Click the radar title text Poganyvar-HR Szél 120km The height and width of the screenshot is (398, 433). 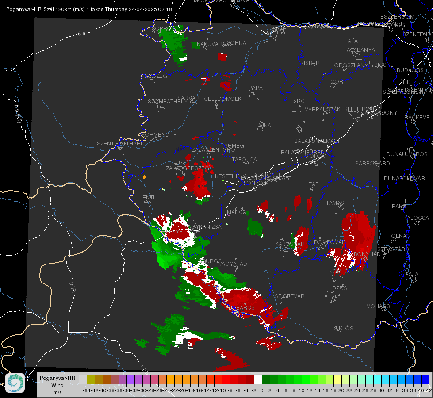tap(45, 9)
